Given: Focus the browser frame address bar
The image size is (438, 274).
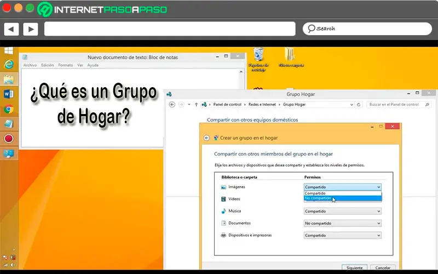Looking at the screenshot, I should (x=170, y=29).
